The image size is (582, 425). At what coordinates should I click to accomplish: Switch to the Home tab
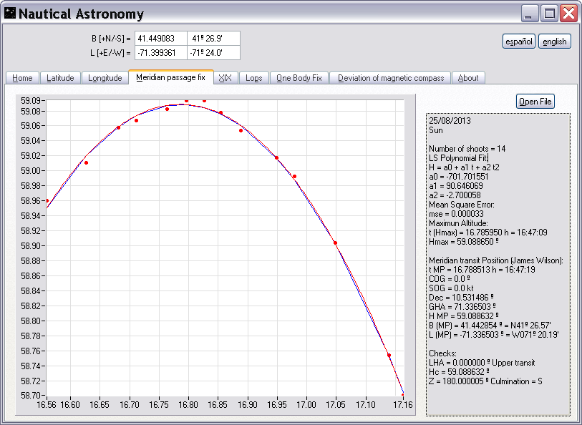22,78
